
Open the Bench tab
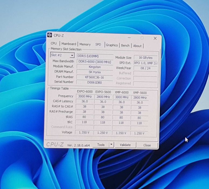[x=125, y=46]
